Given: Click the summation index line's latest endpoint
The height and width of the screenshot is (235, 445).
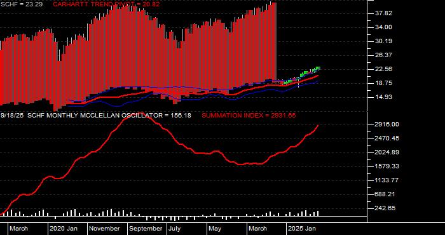Looking at the screenshot, I should tap(318, 125).
